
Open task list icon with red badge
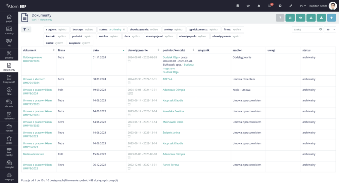tap(270, 6)
